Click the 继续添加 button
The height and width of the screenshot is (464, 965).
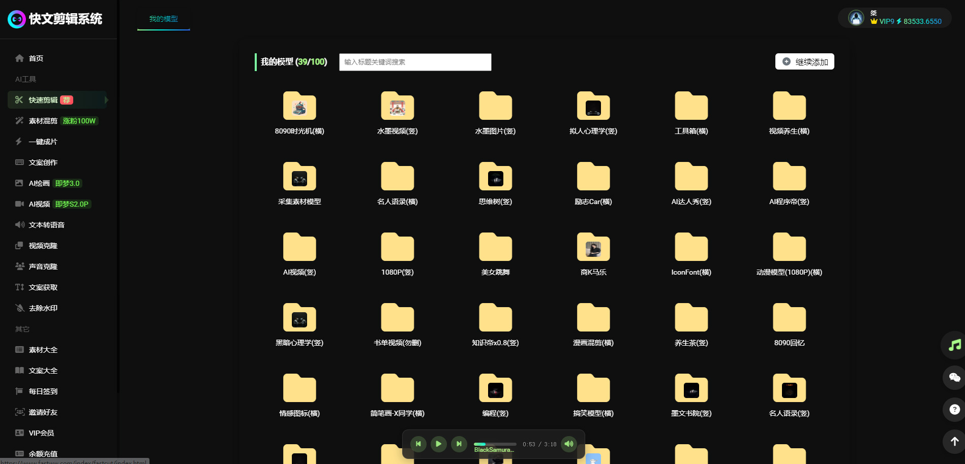[804, 62]
